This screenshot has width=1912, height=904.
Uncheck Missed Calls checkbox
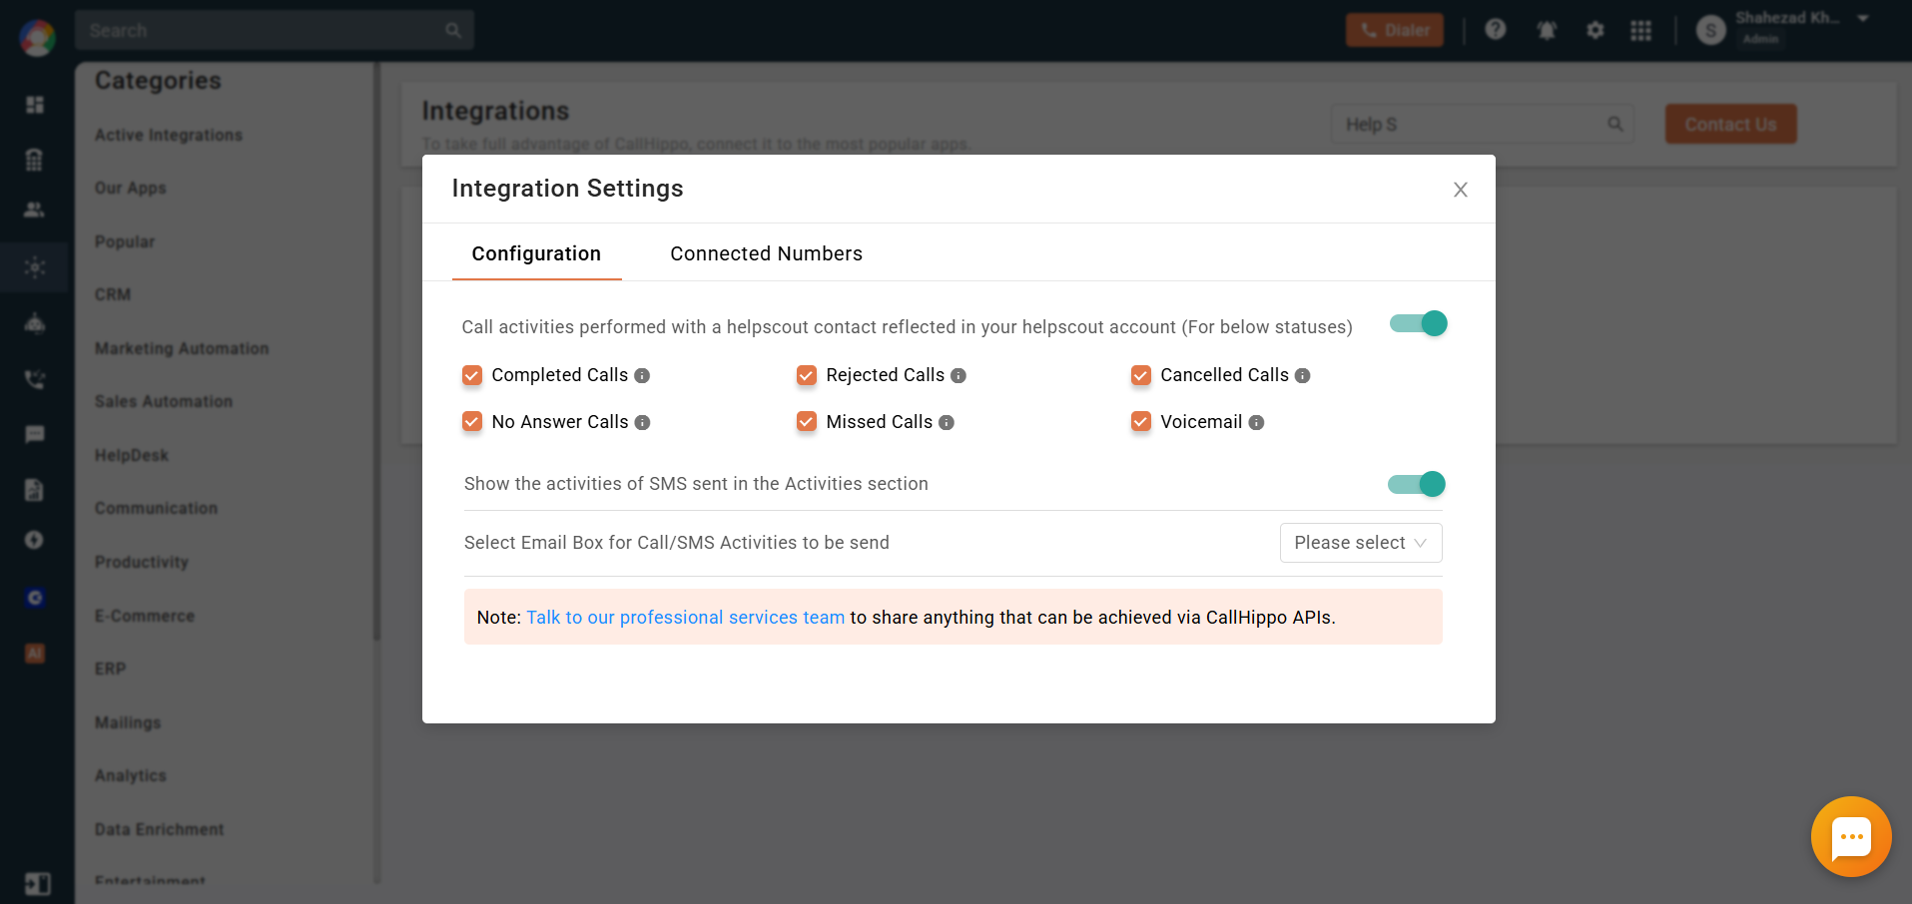807,422
